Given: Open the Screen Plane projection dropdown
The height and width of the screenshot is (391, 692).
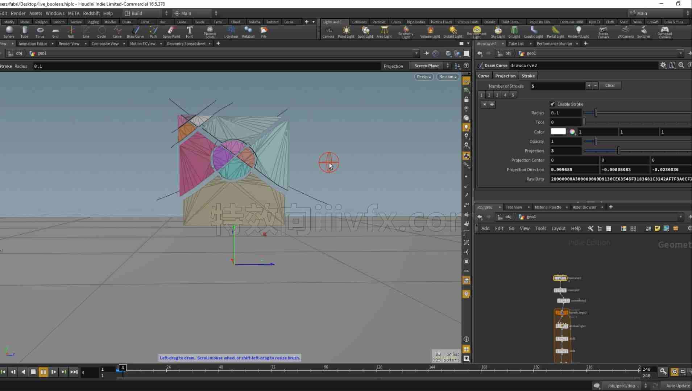Looking at the screenshot, I should [430, 66].
